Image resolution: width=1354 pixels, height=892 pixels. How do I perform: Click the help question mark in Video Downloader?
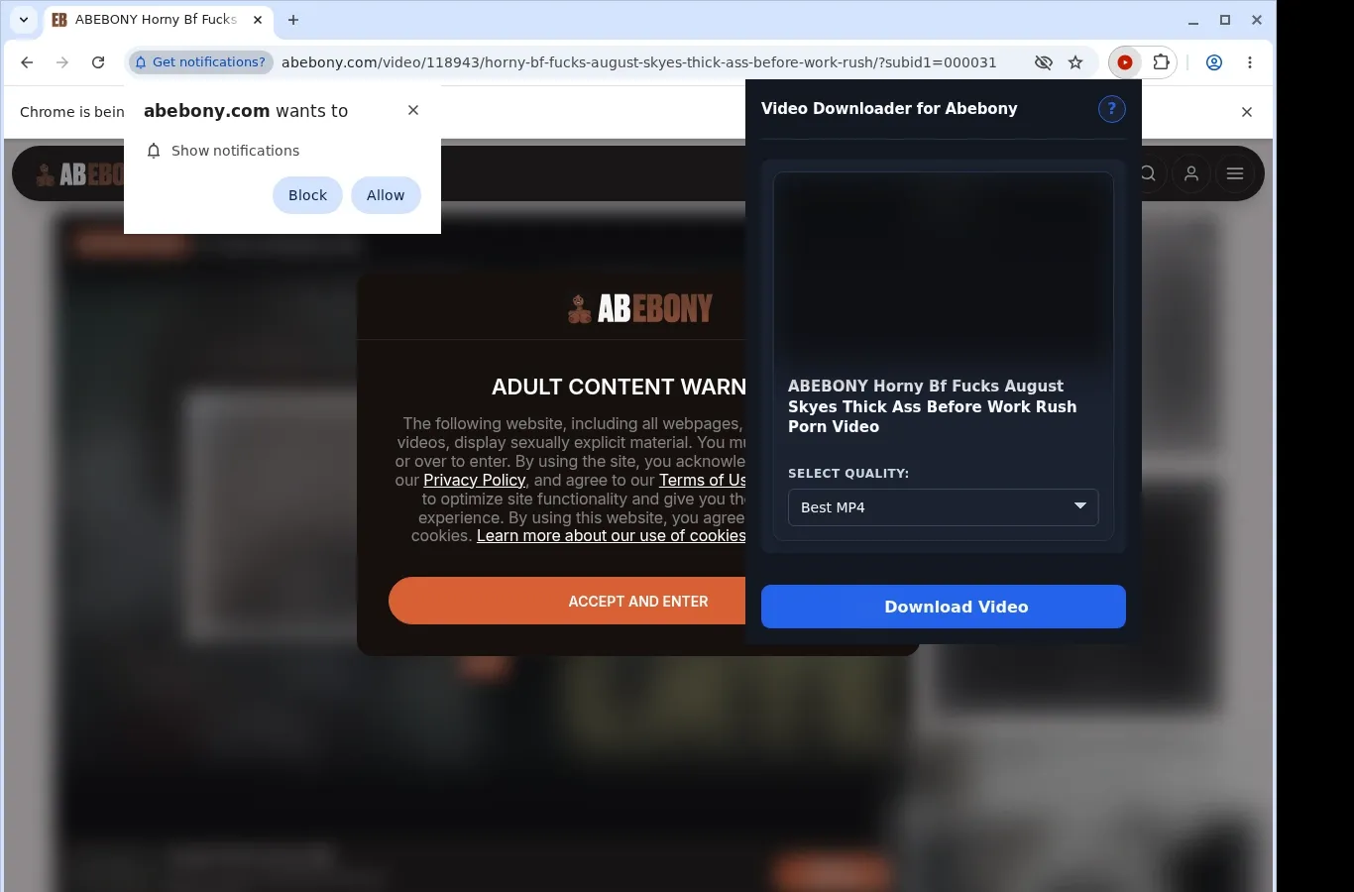click(x=1112, y=109)
